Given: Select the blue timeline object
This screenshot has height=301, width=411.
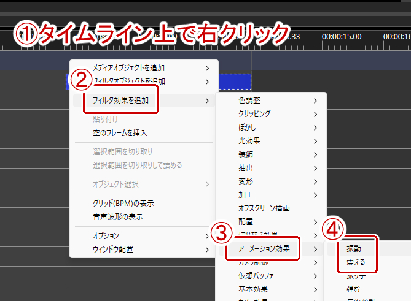Looking at the screenshot, I should click(x=235, y=82).
